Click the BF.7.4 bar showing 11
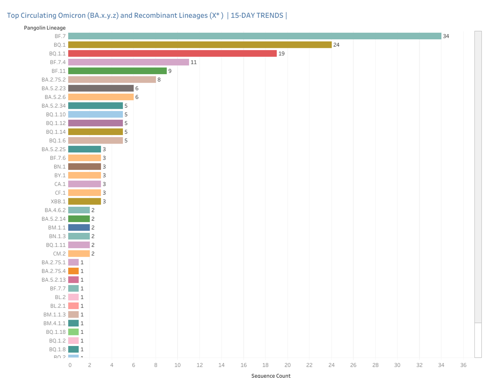This screenshot has height=378, width=487. [x=129, y=62]
